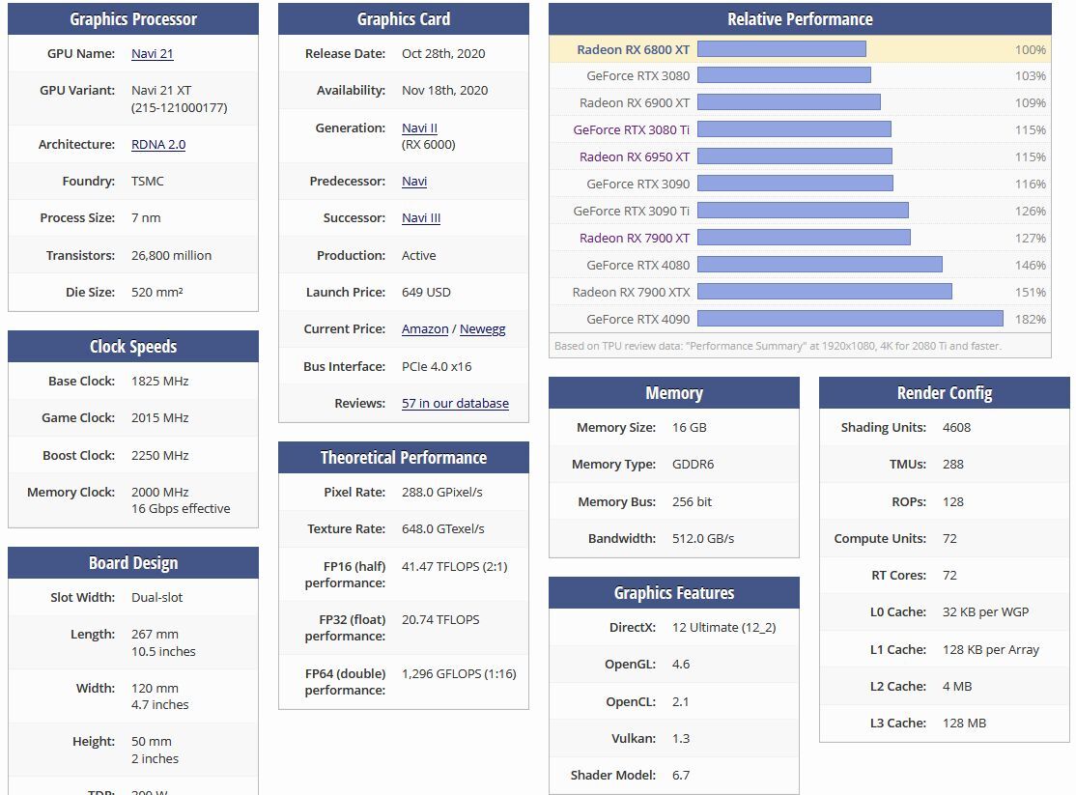Click the 512.0 GB/s bandwidth value
Image resolution: width=1076 pixels, height=795 pixels.
[703, 538]
